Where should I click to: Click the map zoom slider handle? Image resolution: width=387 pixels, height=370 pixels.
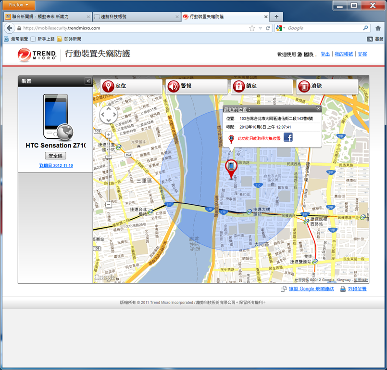[x=109, y=157]
